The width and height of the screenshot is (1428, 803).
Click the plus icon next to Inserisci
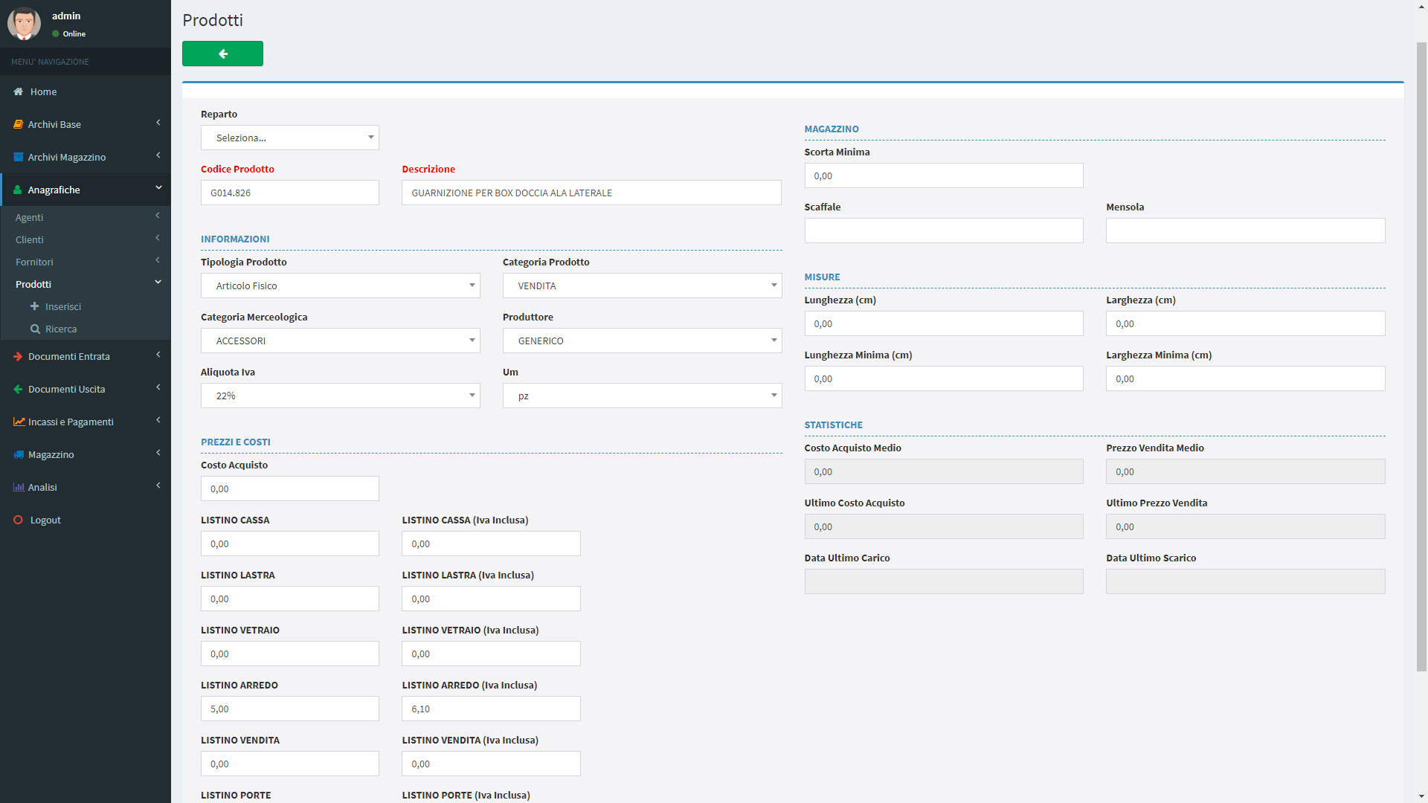click(x=34, y=306)
